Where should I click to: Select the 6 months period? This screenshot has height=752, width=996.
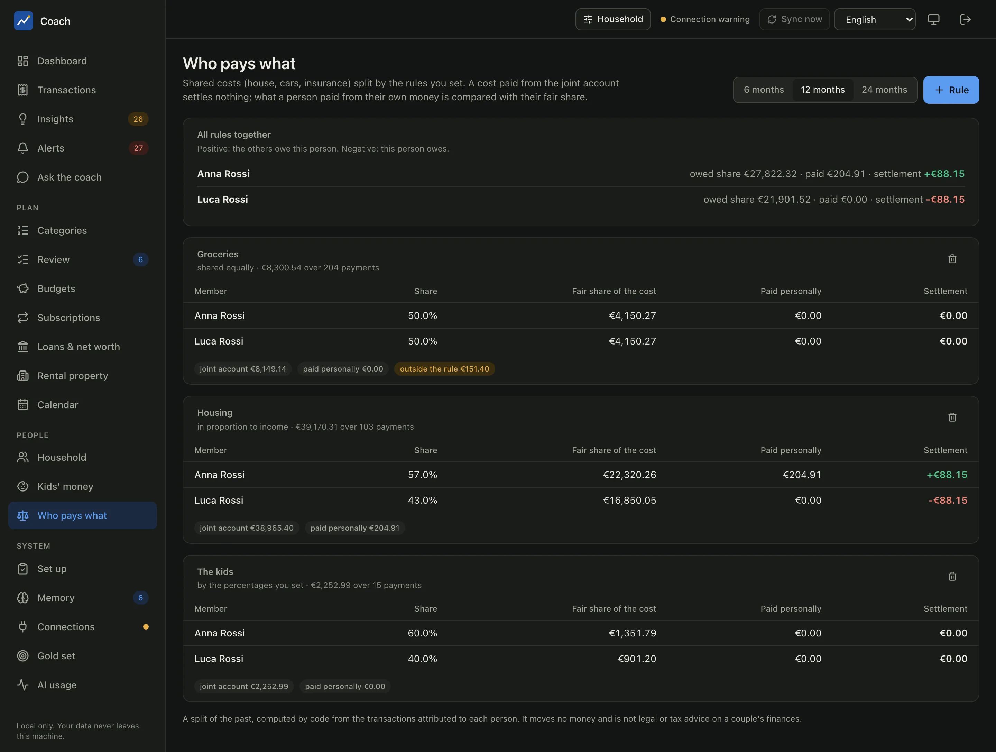pos(764,90)
